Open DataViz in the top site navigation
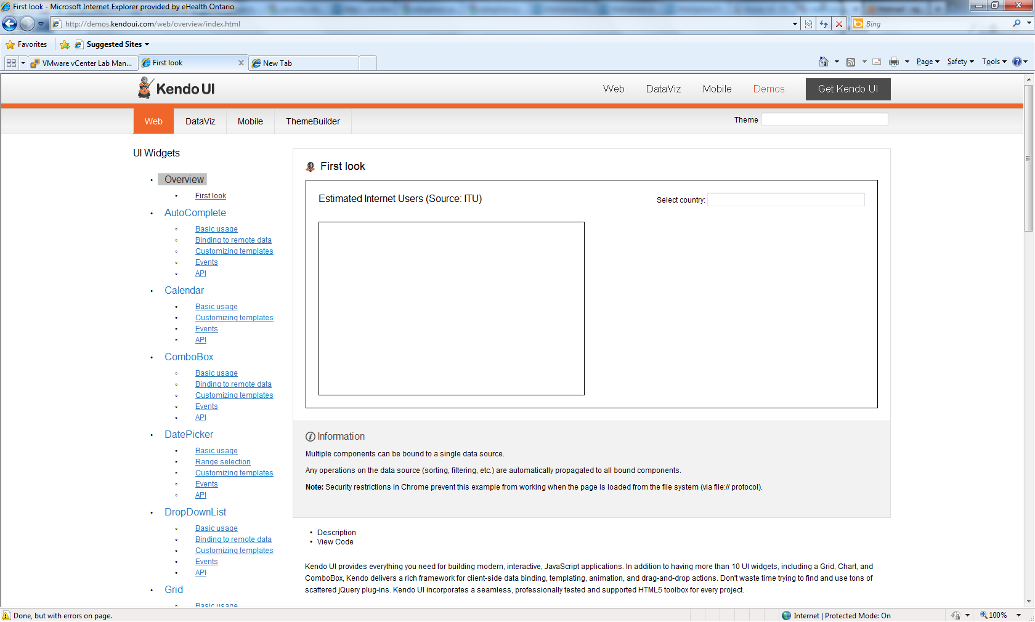The height and width of the screenshot is (622, 1035). click(x=664, y=89)
